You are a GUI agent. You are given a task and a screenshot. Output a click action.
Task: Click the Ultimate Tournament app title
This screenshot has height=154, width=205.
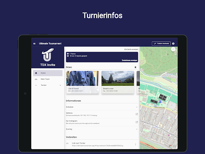click(50, 44)
